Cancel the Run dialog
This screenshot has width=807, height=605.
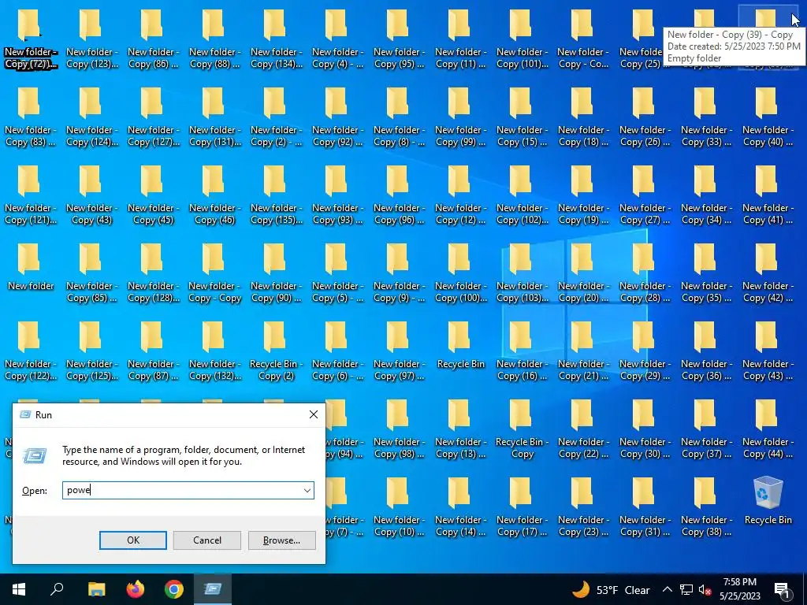207,540
